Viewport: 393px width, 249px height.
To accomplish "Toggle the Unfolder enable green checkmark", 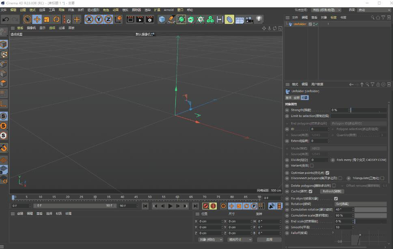I will [317, 24].
